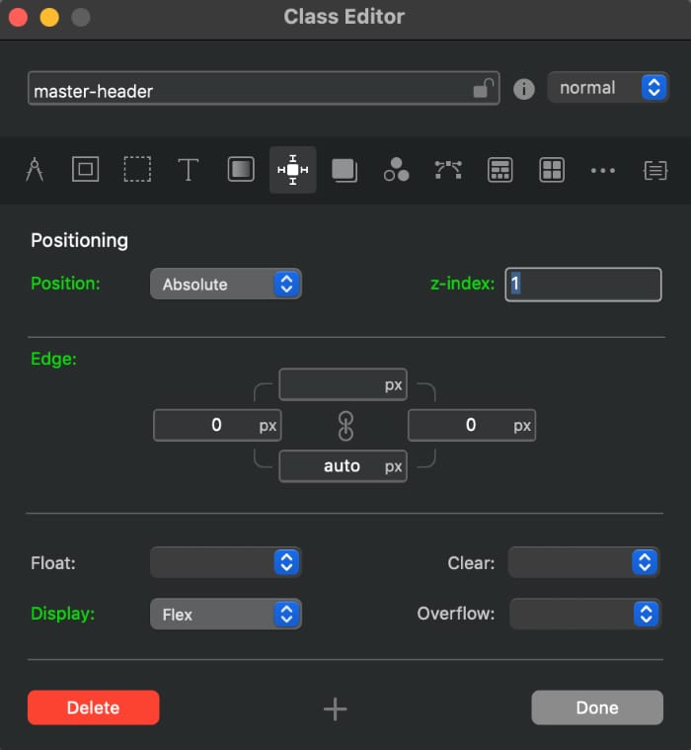Expand the Overflow dropdown
This screenshot has height=750, width=691.
click(584, 615)
